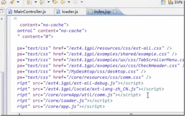
Task: Click the comm.css href line
Action: [x=84, y=77]
